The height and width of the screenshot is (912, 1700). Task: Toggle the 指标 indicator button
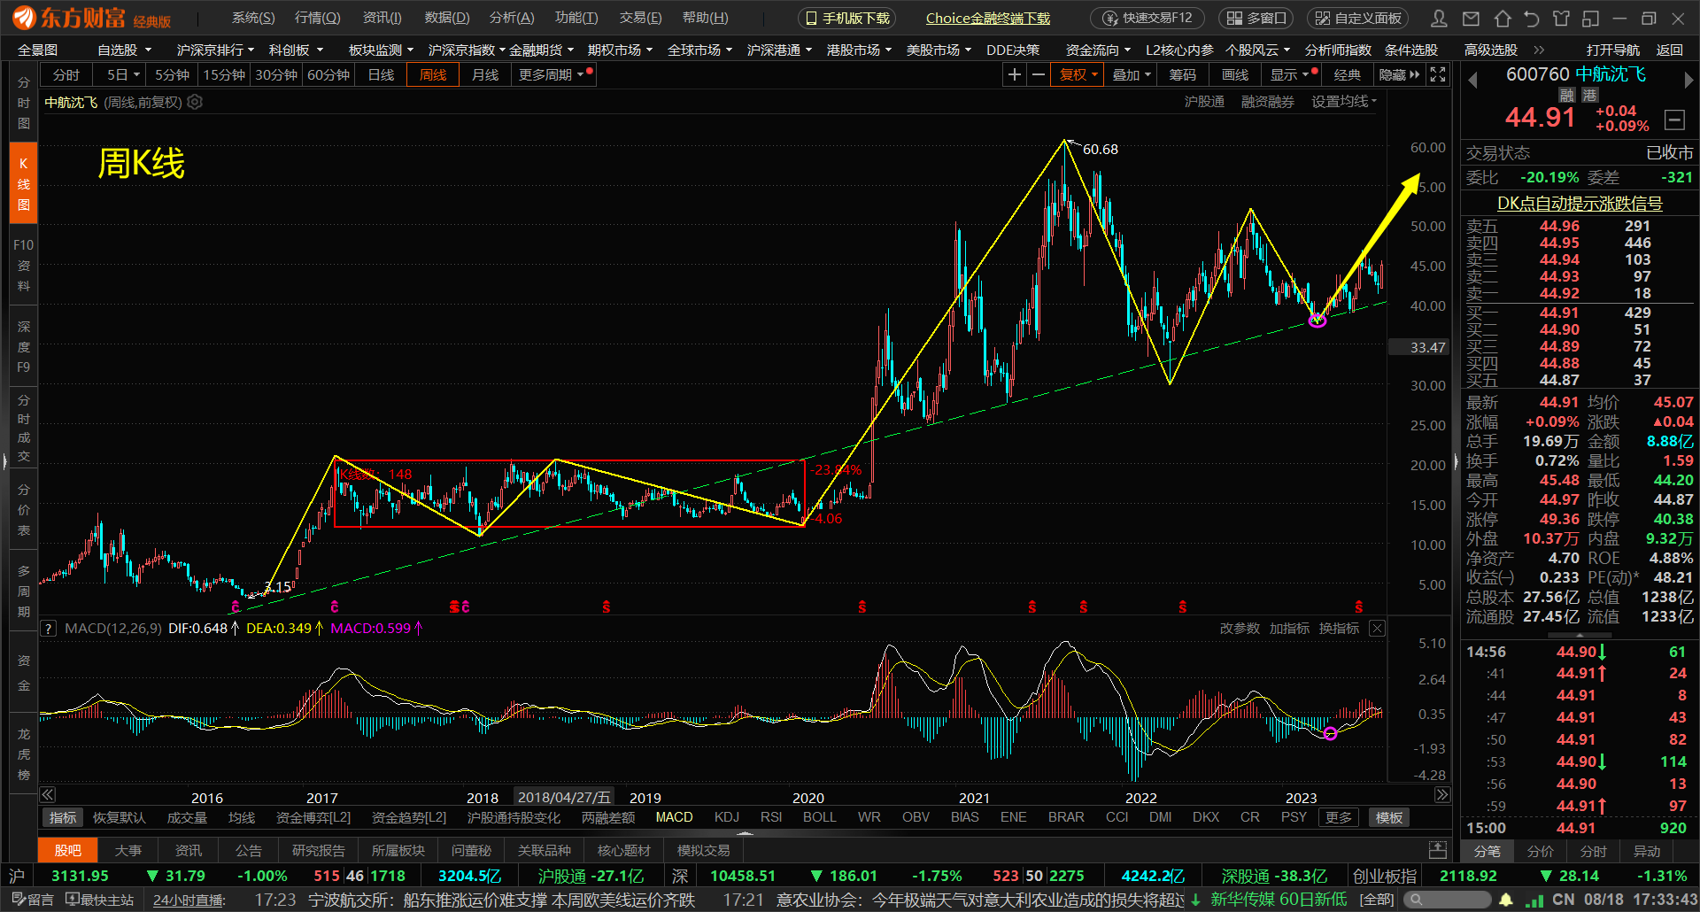63,817
